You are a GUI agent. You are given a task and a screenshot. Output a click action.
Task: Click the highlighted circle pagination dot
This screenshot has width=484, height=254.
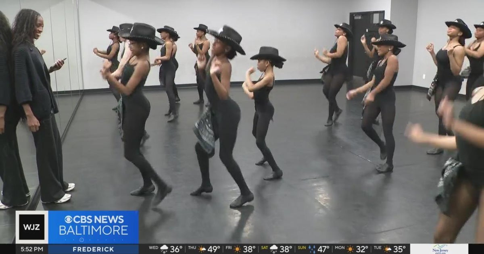(81, 240)
